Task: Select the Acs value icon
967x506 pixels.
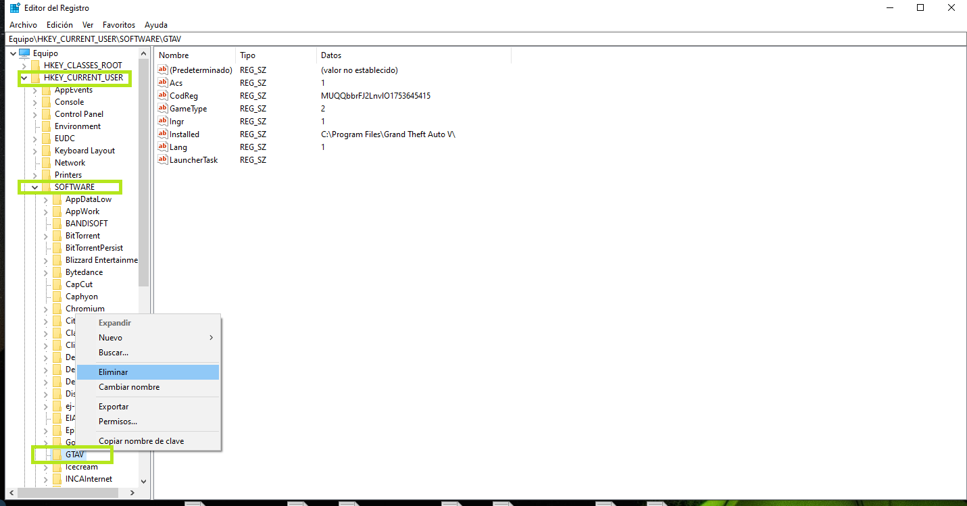Action: tap(162, 83)
